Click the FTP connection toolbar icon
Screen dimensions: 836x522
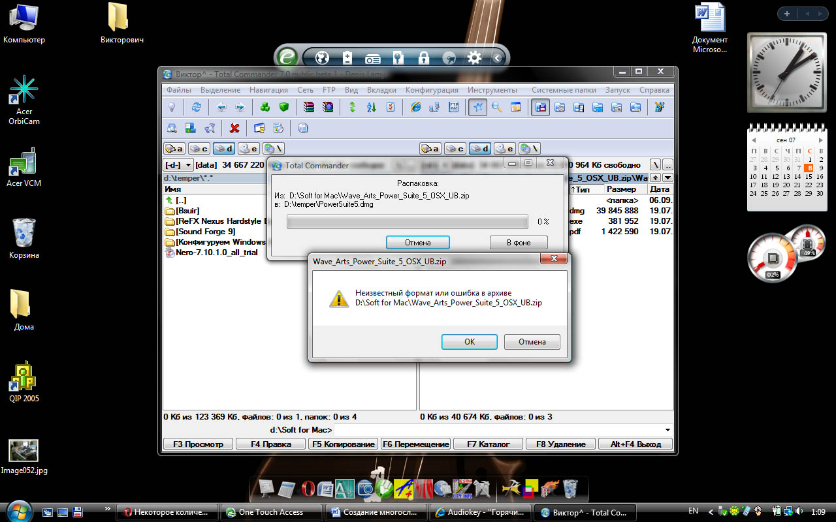(434, 108)
